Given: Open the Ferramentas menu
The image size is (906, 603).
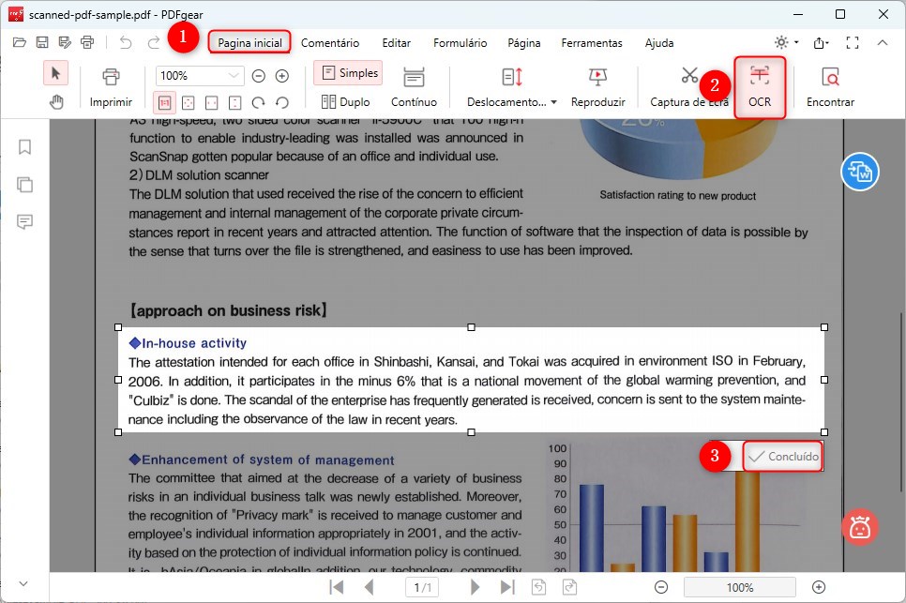Looking at the screenshot, I should click(592, 43).
